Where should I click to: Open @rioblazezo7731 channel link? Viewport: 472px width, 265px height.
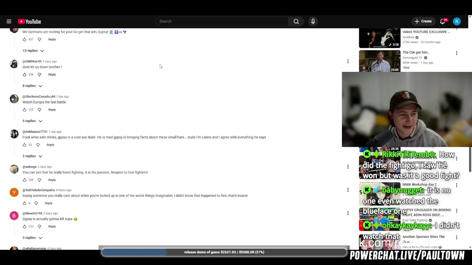(35, 132)
